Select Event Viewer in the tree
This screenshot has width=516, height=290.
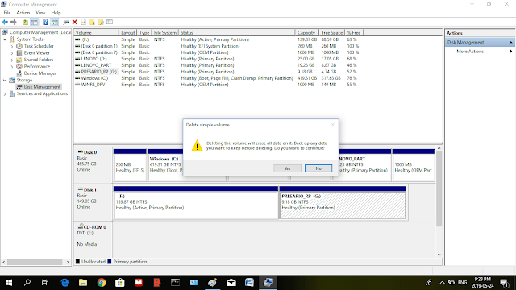pos(36,52)
